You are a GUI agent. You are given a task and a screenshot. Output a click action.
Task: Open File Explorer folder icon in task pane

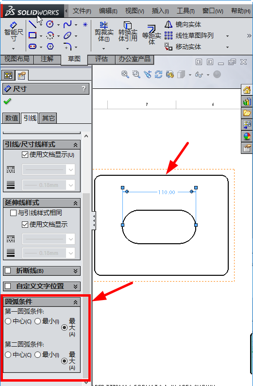pyautogui.click(x=247, y=113)
